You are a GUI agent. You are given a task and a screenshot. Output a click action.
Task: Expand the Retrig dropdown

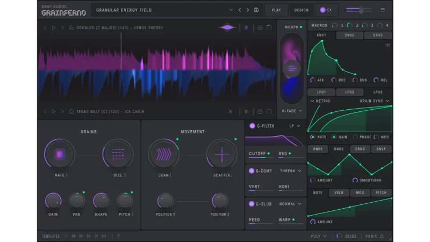pos(320,101)
